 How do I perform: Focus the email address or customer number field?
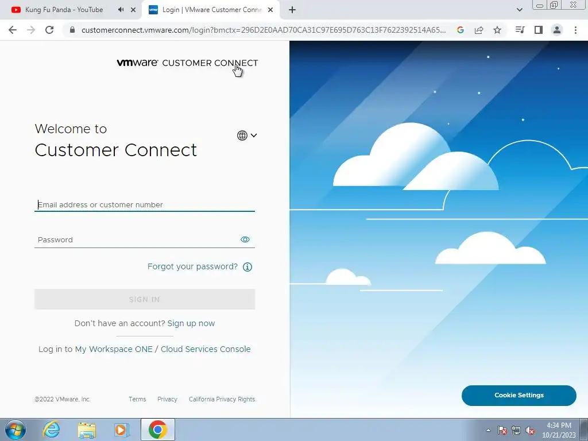click(x=144, y=205)
